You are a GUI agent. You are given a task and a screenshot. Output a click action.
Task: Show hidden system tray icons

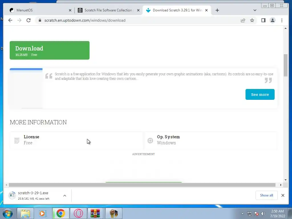pyautogui.click(x=242, y=214)
